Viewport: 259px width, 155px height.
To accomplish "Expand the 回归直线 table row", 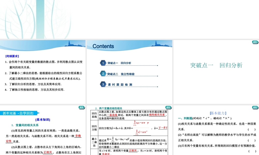I will pyautogui.click(x=94, y=115).
